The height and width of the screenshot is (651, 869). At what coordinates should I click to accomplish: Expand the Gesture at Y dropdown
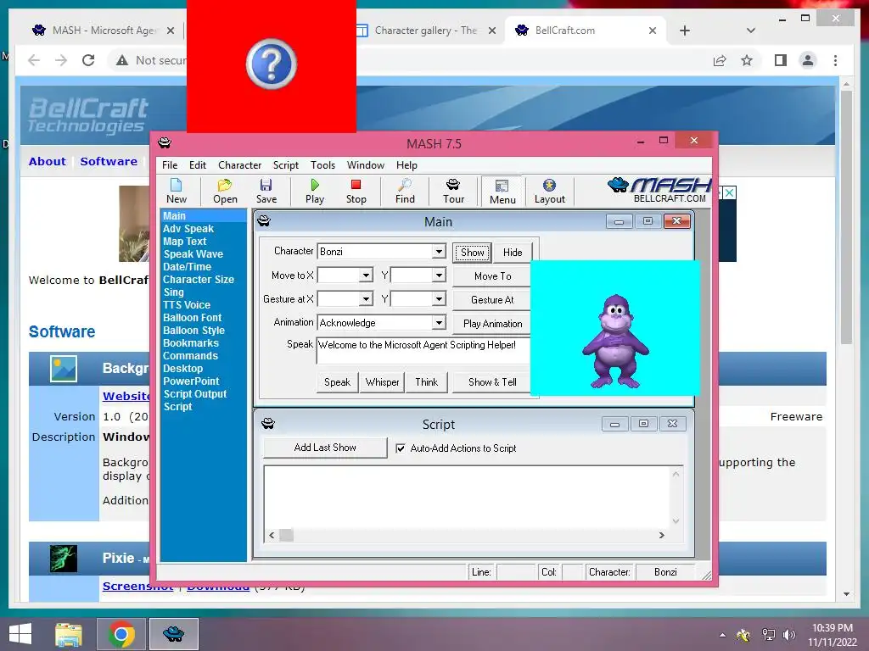(439, 299)
